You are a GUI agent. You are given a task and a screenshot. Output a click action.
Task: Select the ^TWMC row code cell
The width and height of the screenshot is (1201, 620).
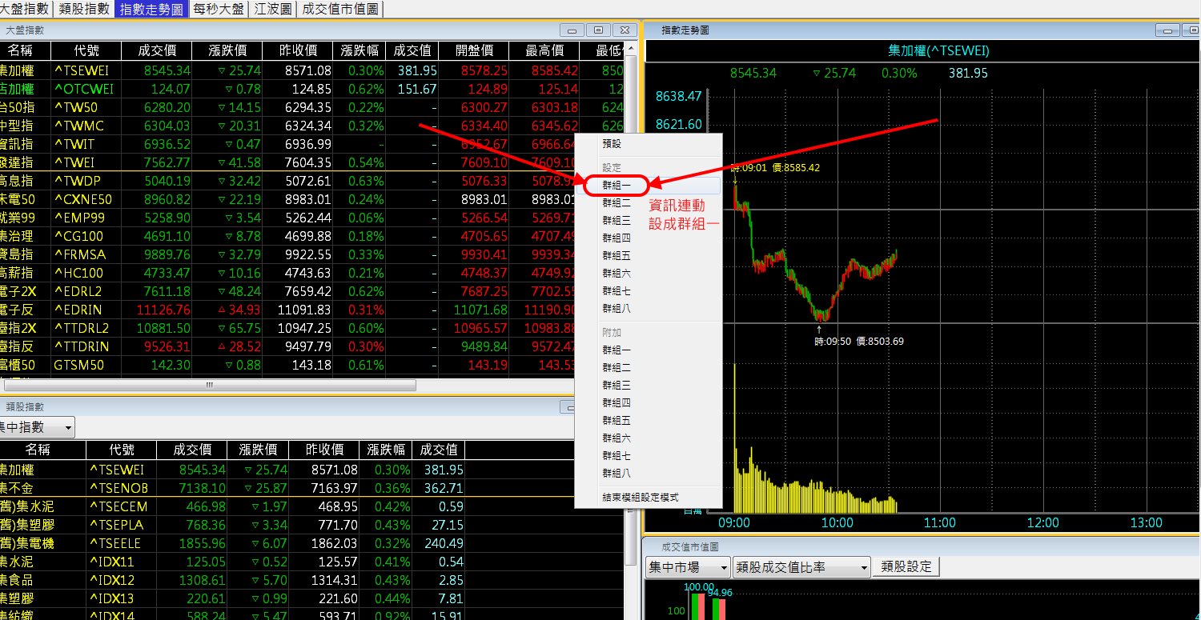[80, 126]
